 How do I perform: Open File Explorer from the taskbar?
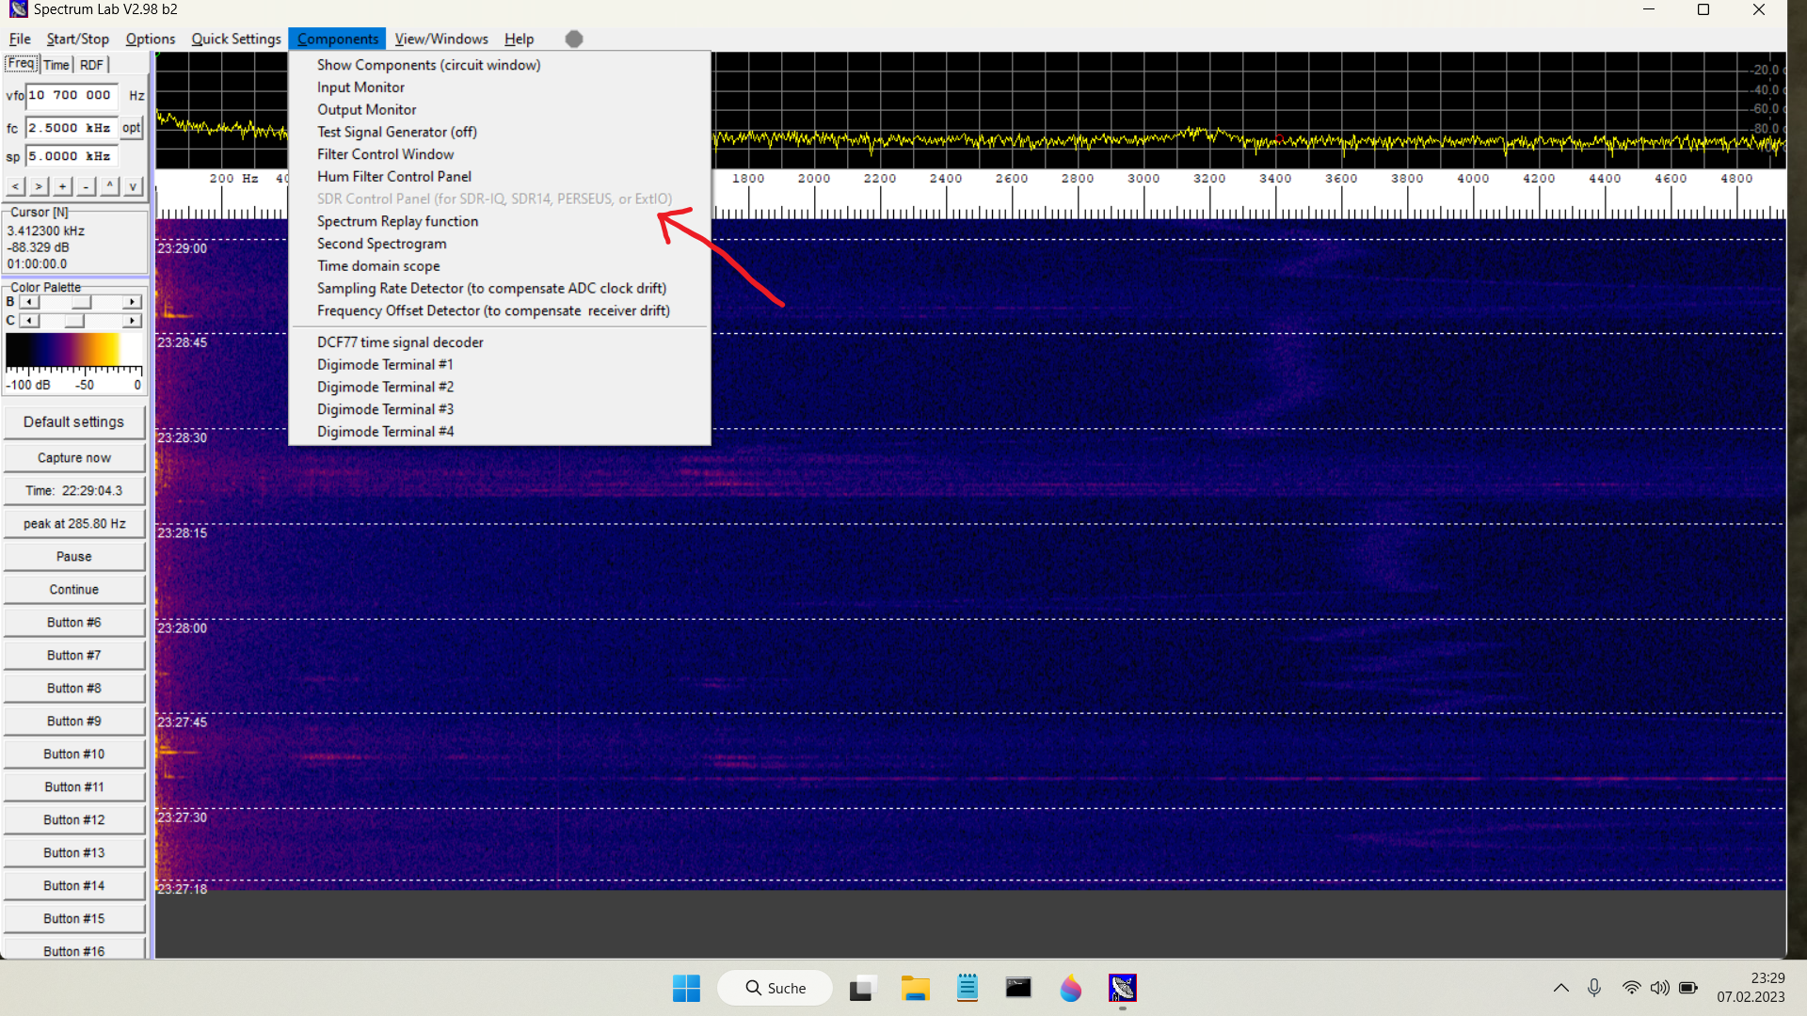pos(915,988)
